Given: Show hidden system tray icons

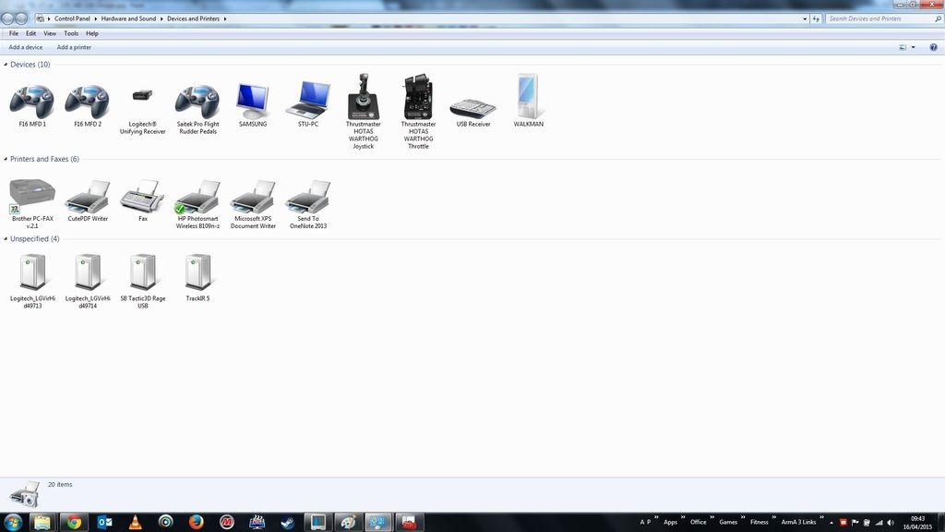Looking at the screenshot, I should (831, 523).
